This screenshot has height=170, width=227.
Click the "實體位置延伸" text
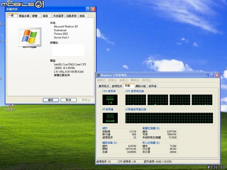point(62,75)
